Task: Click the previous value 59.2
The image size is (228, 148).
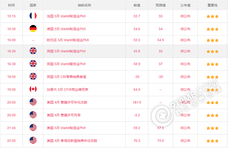Action: [137, 128]
